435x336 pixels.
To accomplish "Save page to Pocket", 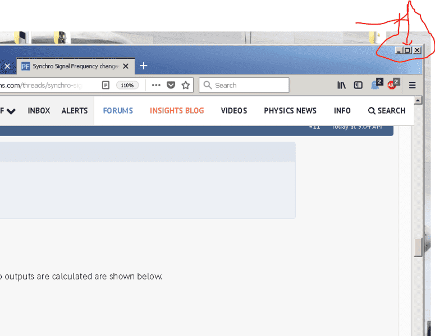I will coord(171,85).
